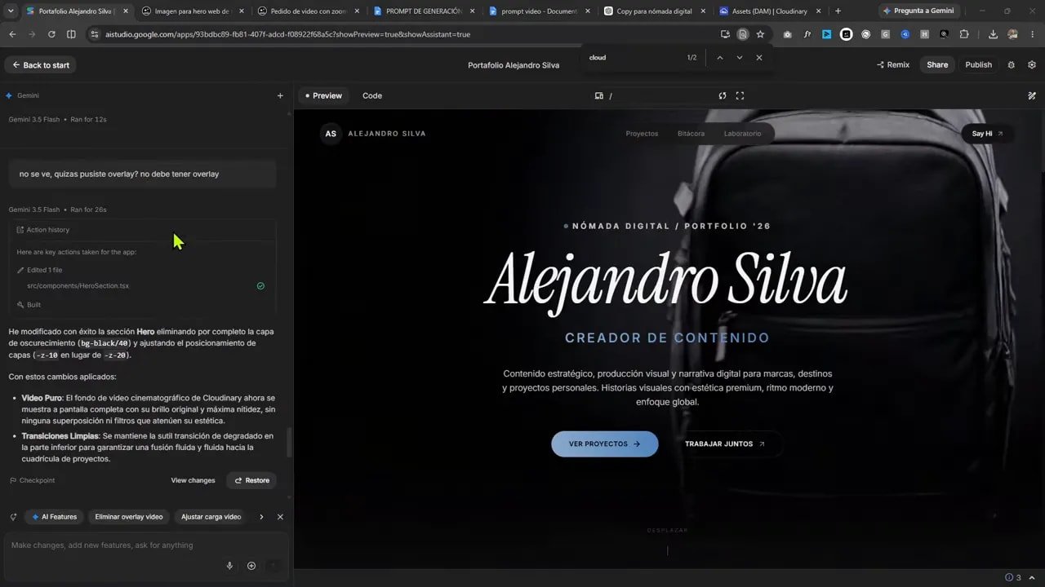This screenshot has width=1045, height=587.
Task: Open the Extensions puzzle icon
Action: [x=964, y=34]
